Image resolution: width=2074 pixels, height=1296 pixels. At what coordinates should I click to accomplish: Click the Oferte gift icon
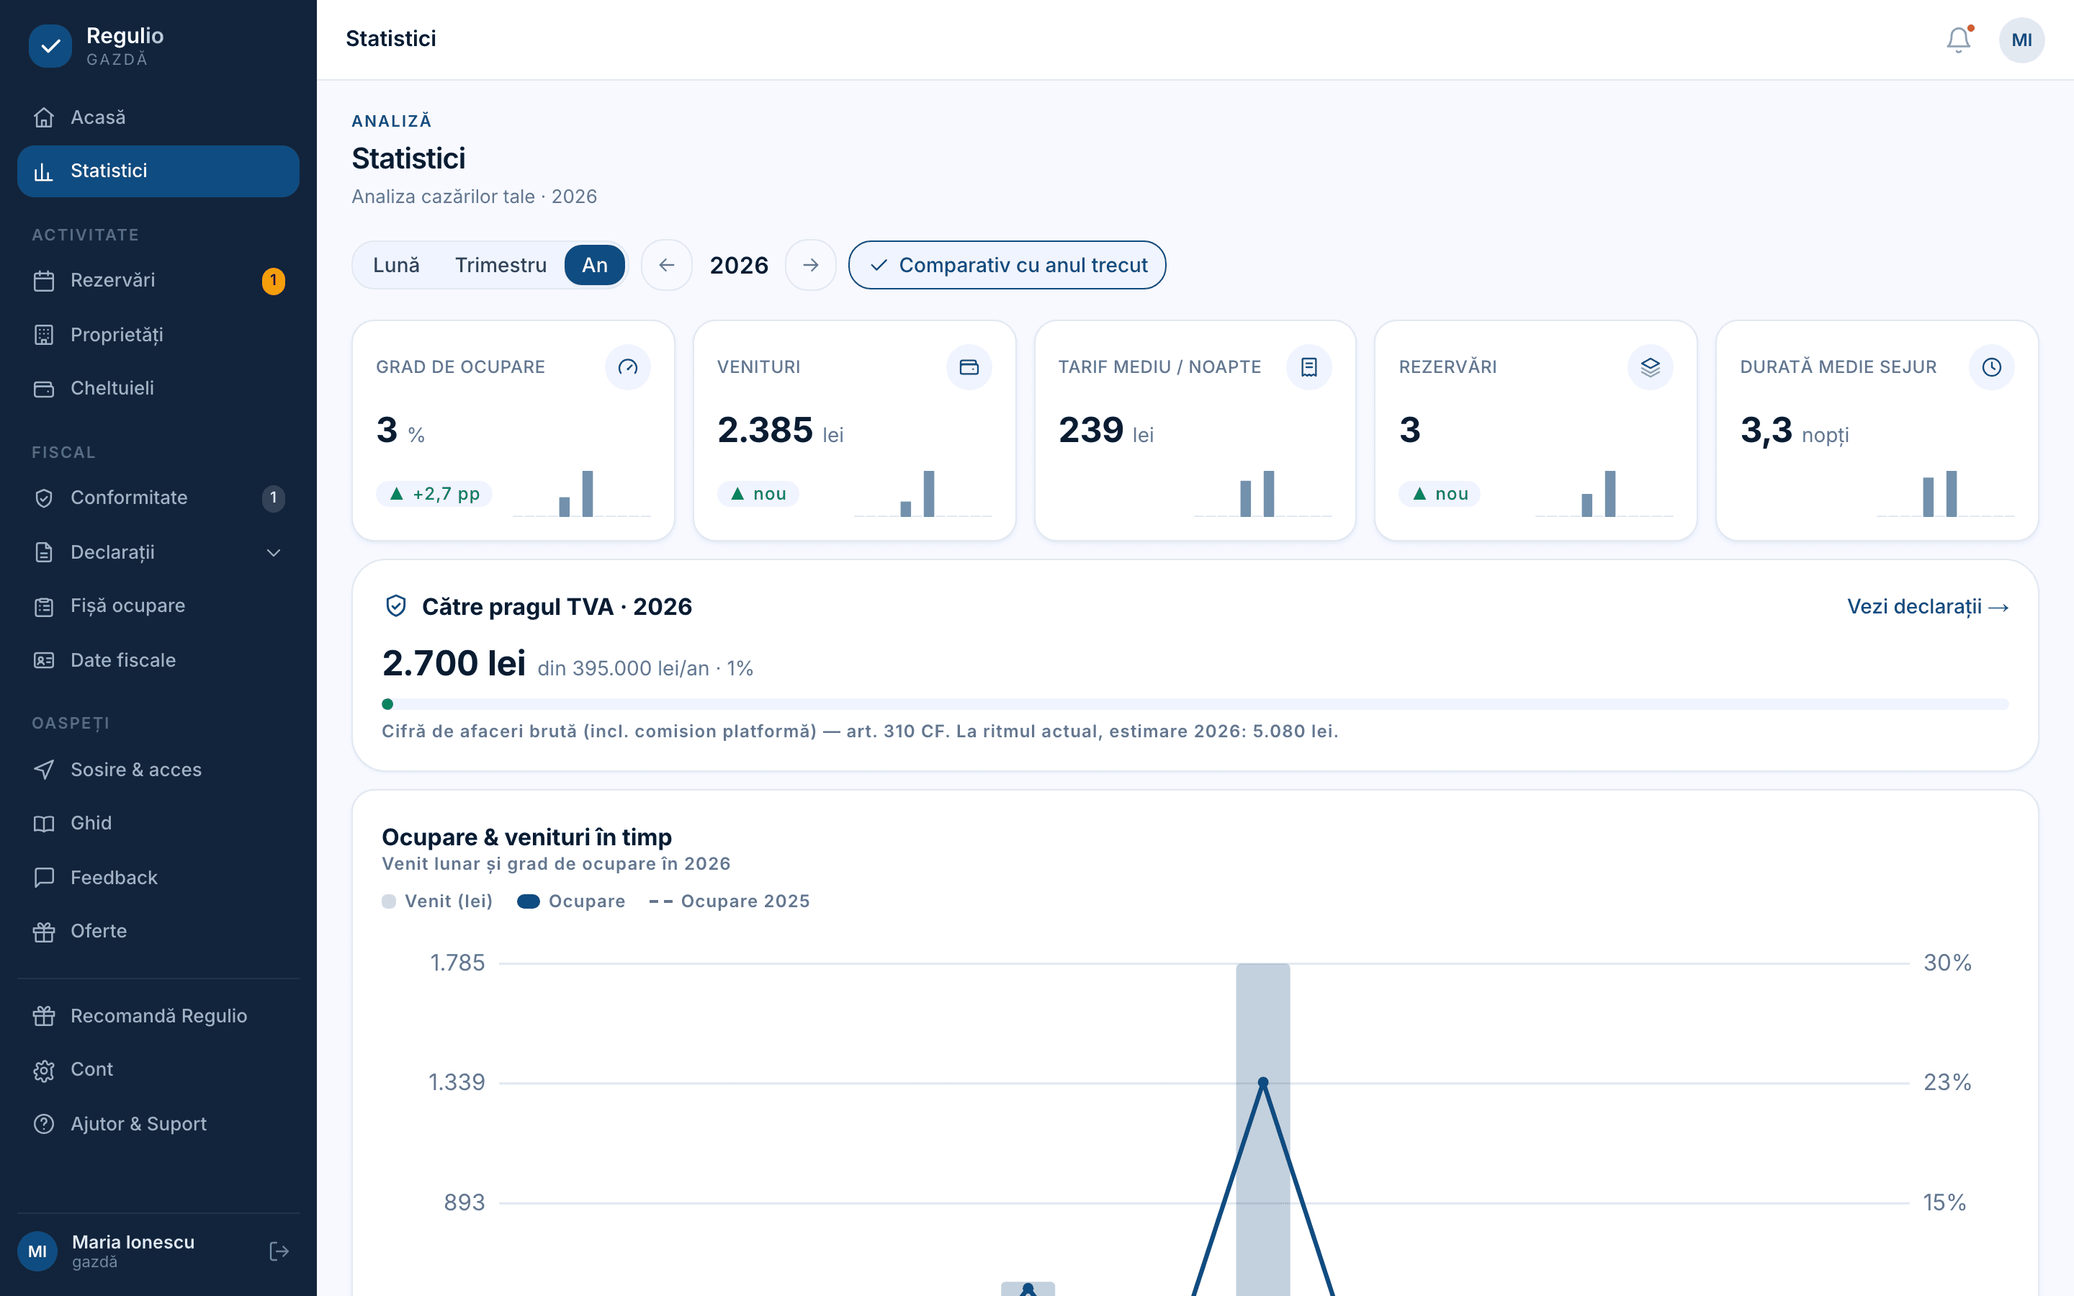(x=44, y=932)
